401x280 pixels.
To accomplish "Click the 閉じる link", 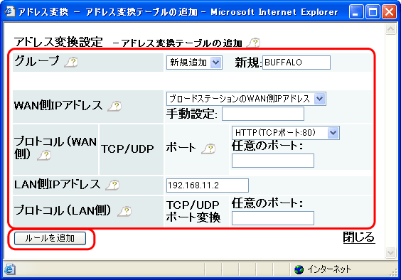I will click(x=359, y=237).
